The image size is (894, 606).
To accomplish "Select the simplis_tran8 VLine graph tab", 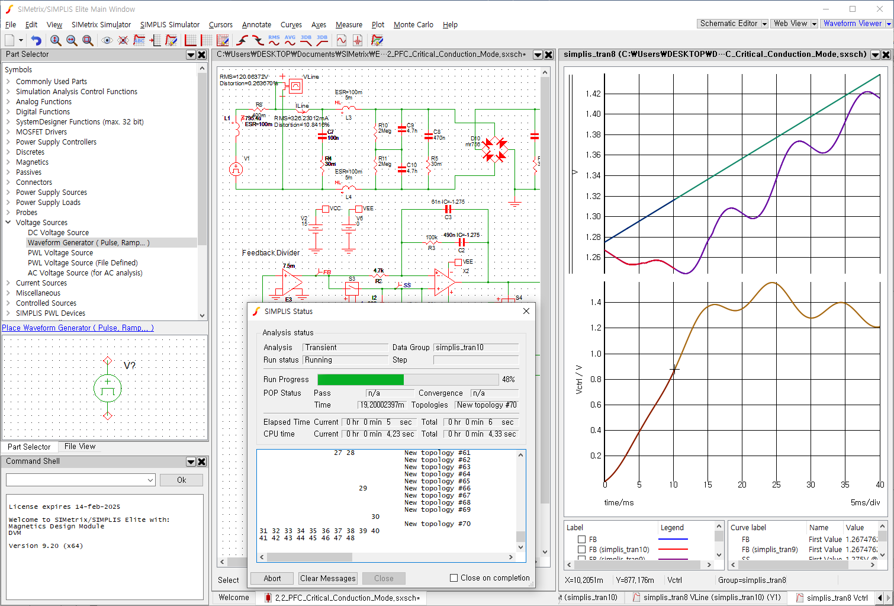I will (x=706, y=597).
